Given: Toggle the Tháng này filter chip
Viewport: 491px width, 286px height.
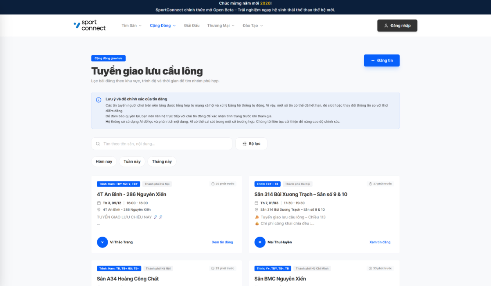Looking at the screenshot, I should click(162, 161).
